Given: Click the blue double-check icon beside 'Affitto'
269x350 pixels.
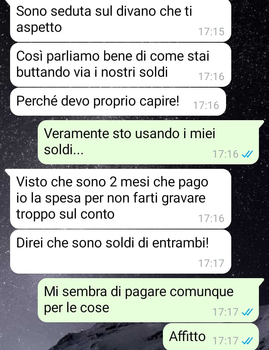Looking at the screenshot, I should point(247,341).
